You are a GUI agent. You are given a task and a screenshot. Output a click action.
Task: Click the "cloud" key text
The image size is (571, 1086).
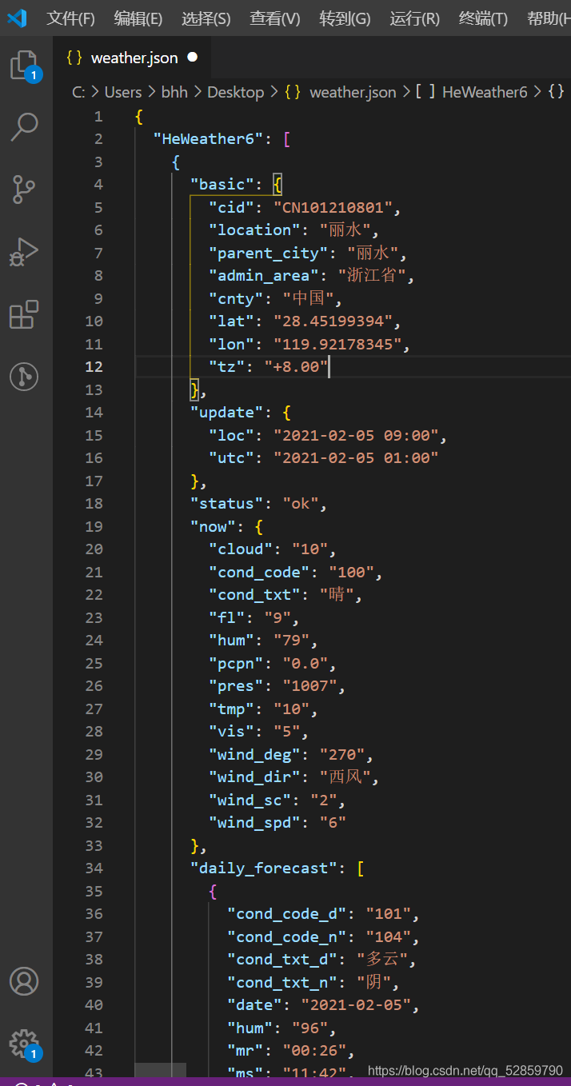[241, 549]
